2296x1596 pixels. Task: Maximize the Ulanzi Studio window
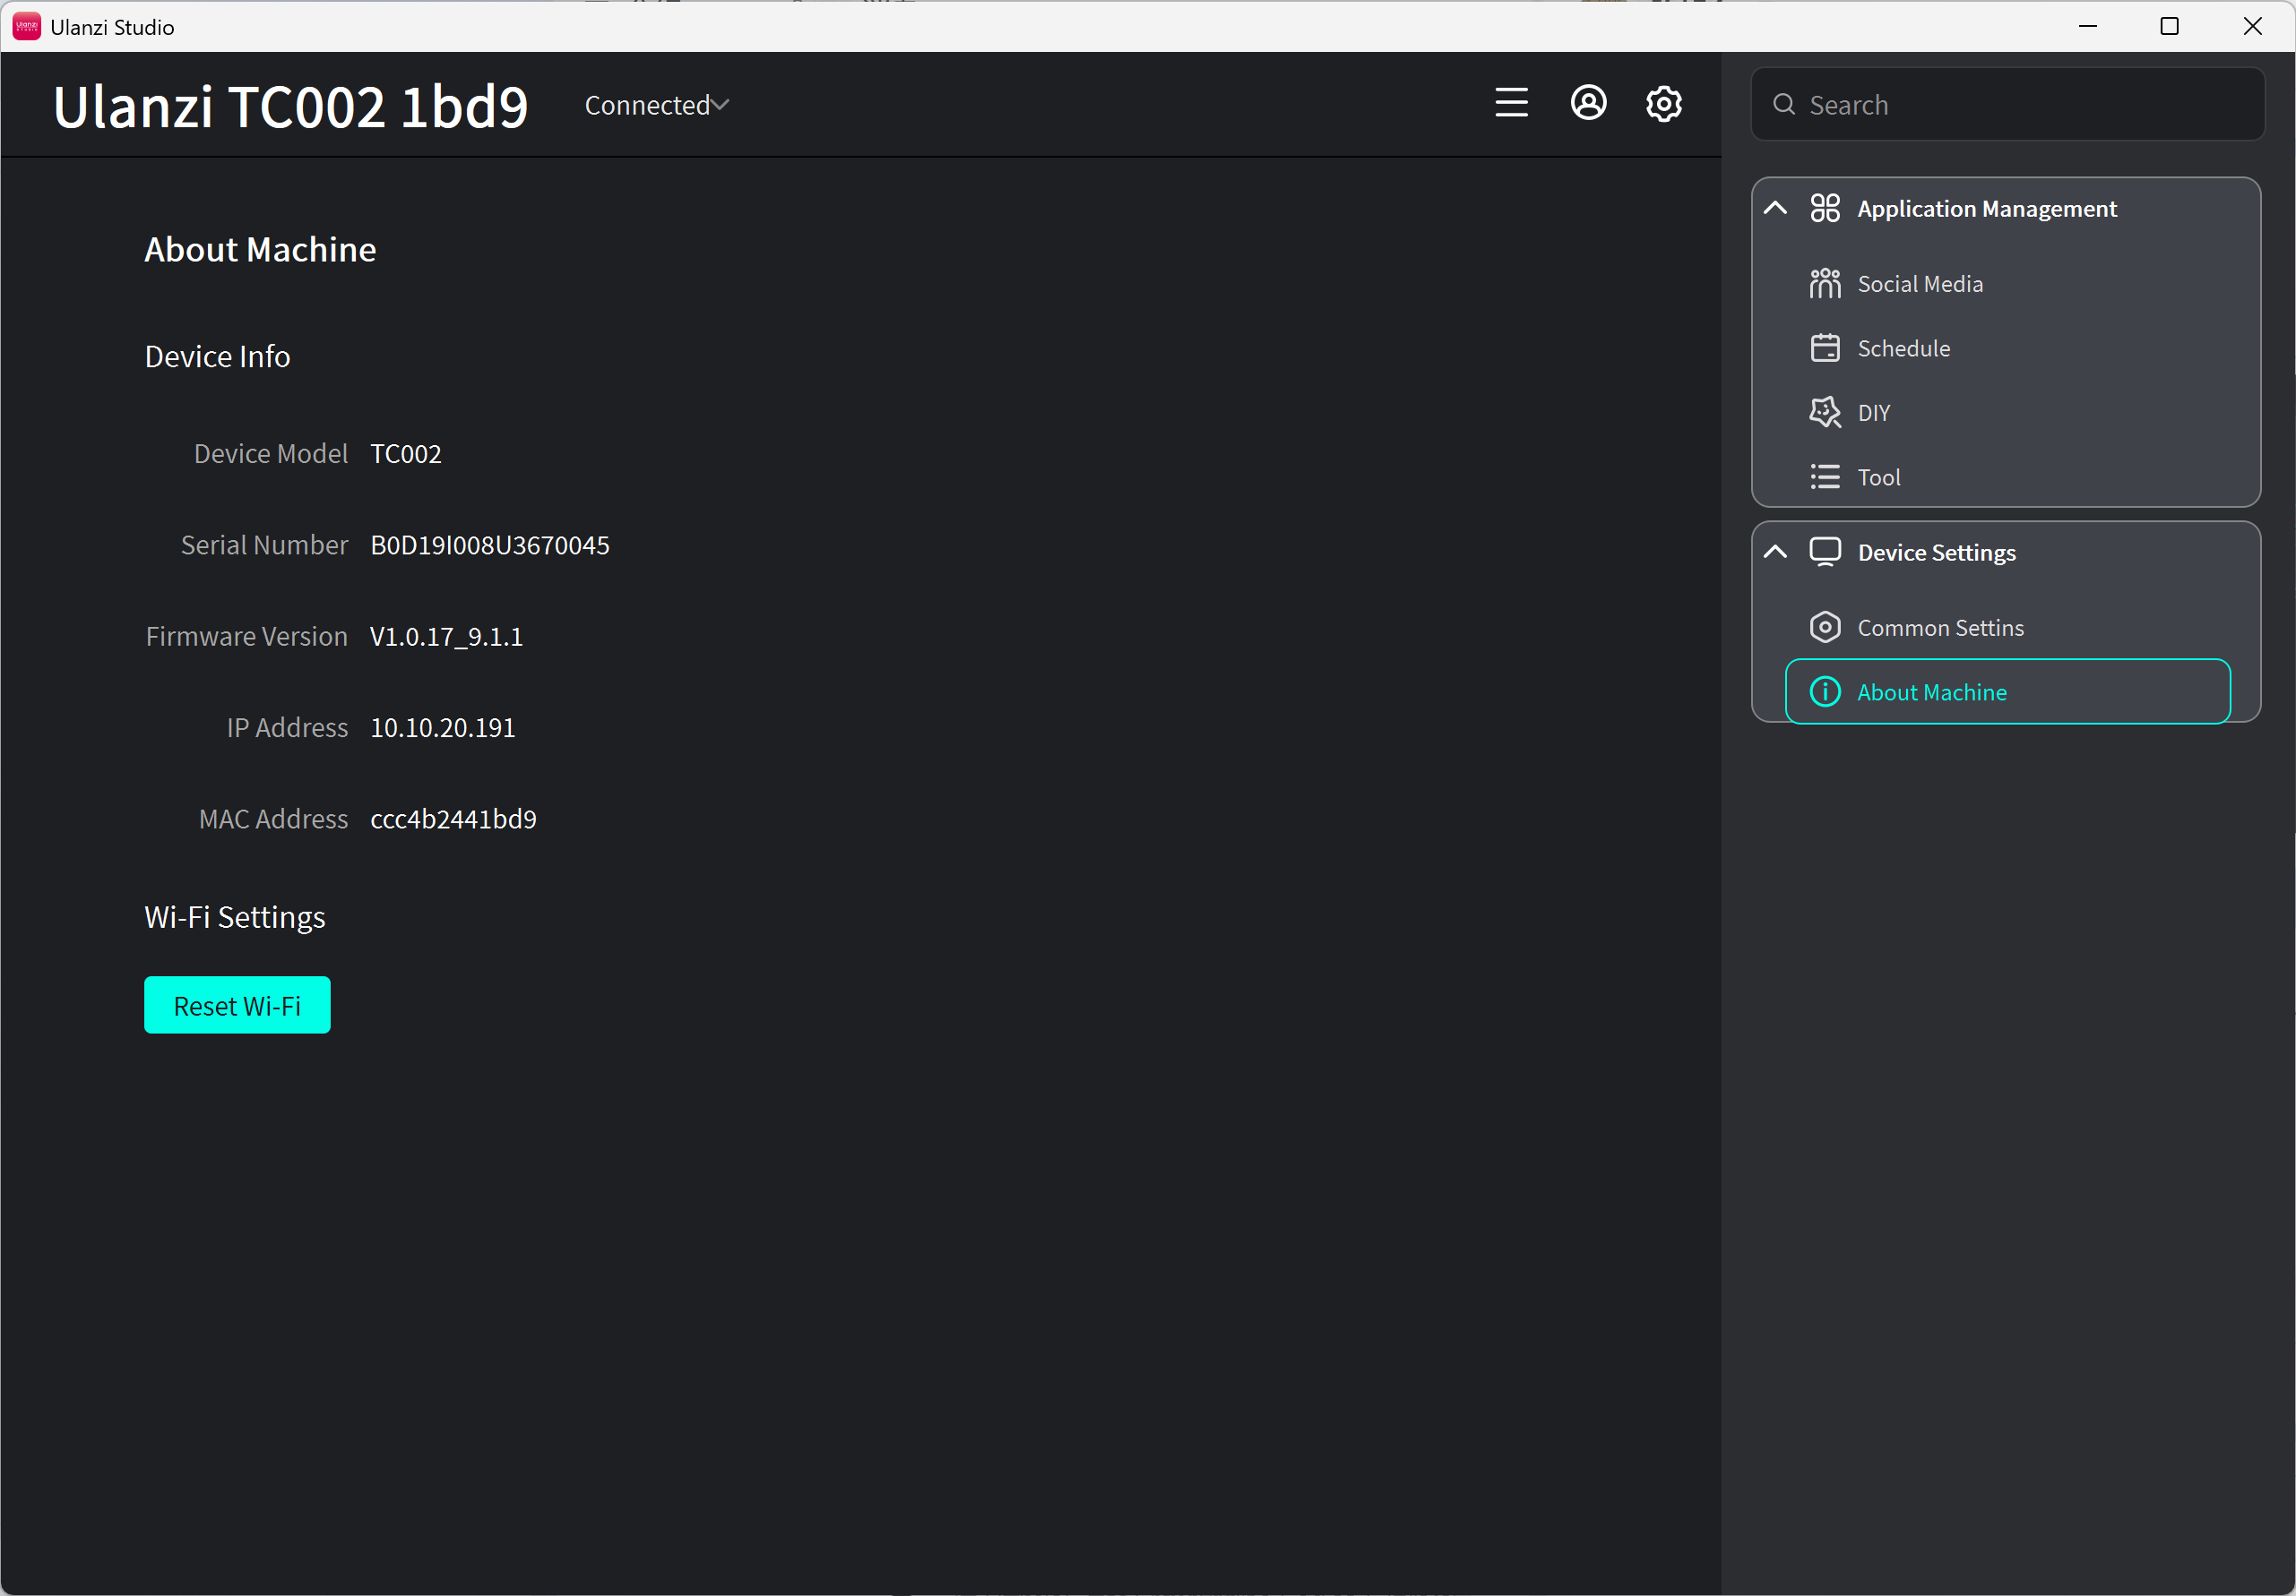2170,27
